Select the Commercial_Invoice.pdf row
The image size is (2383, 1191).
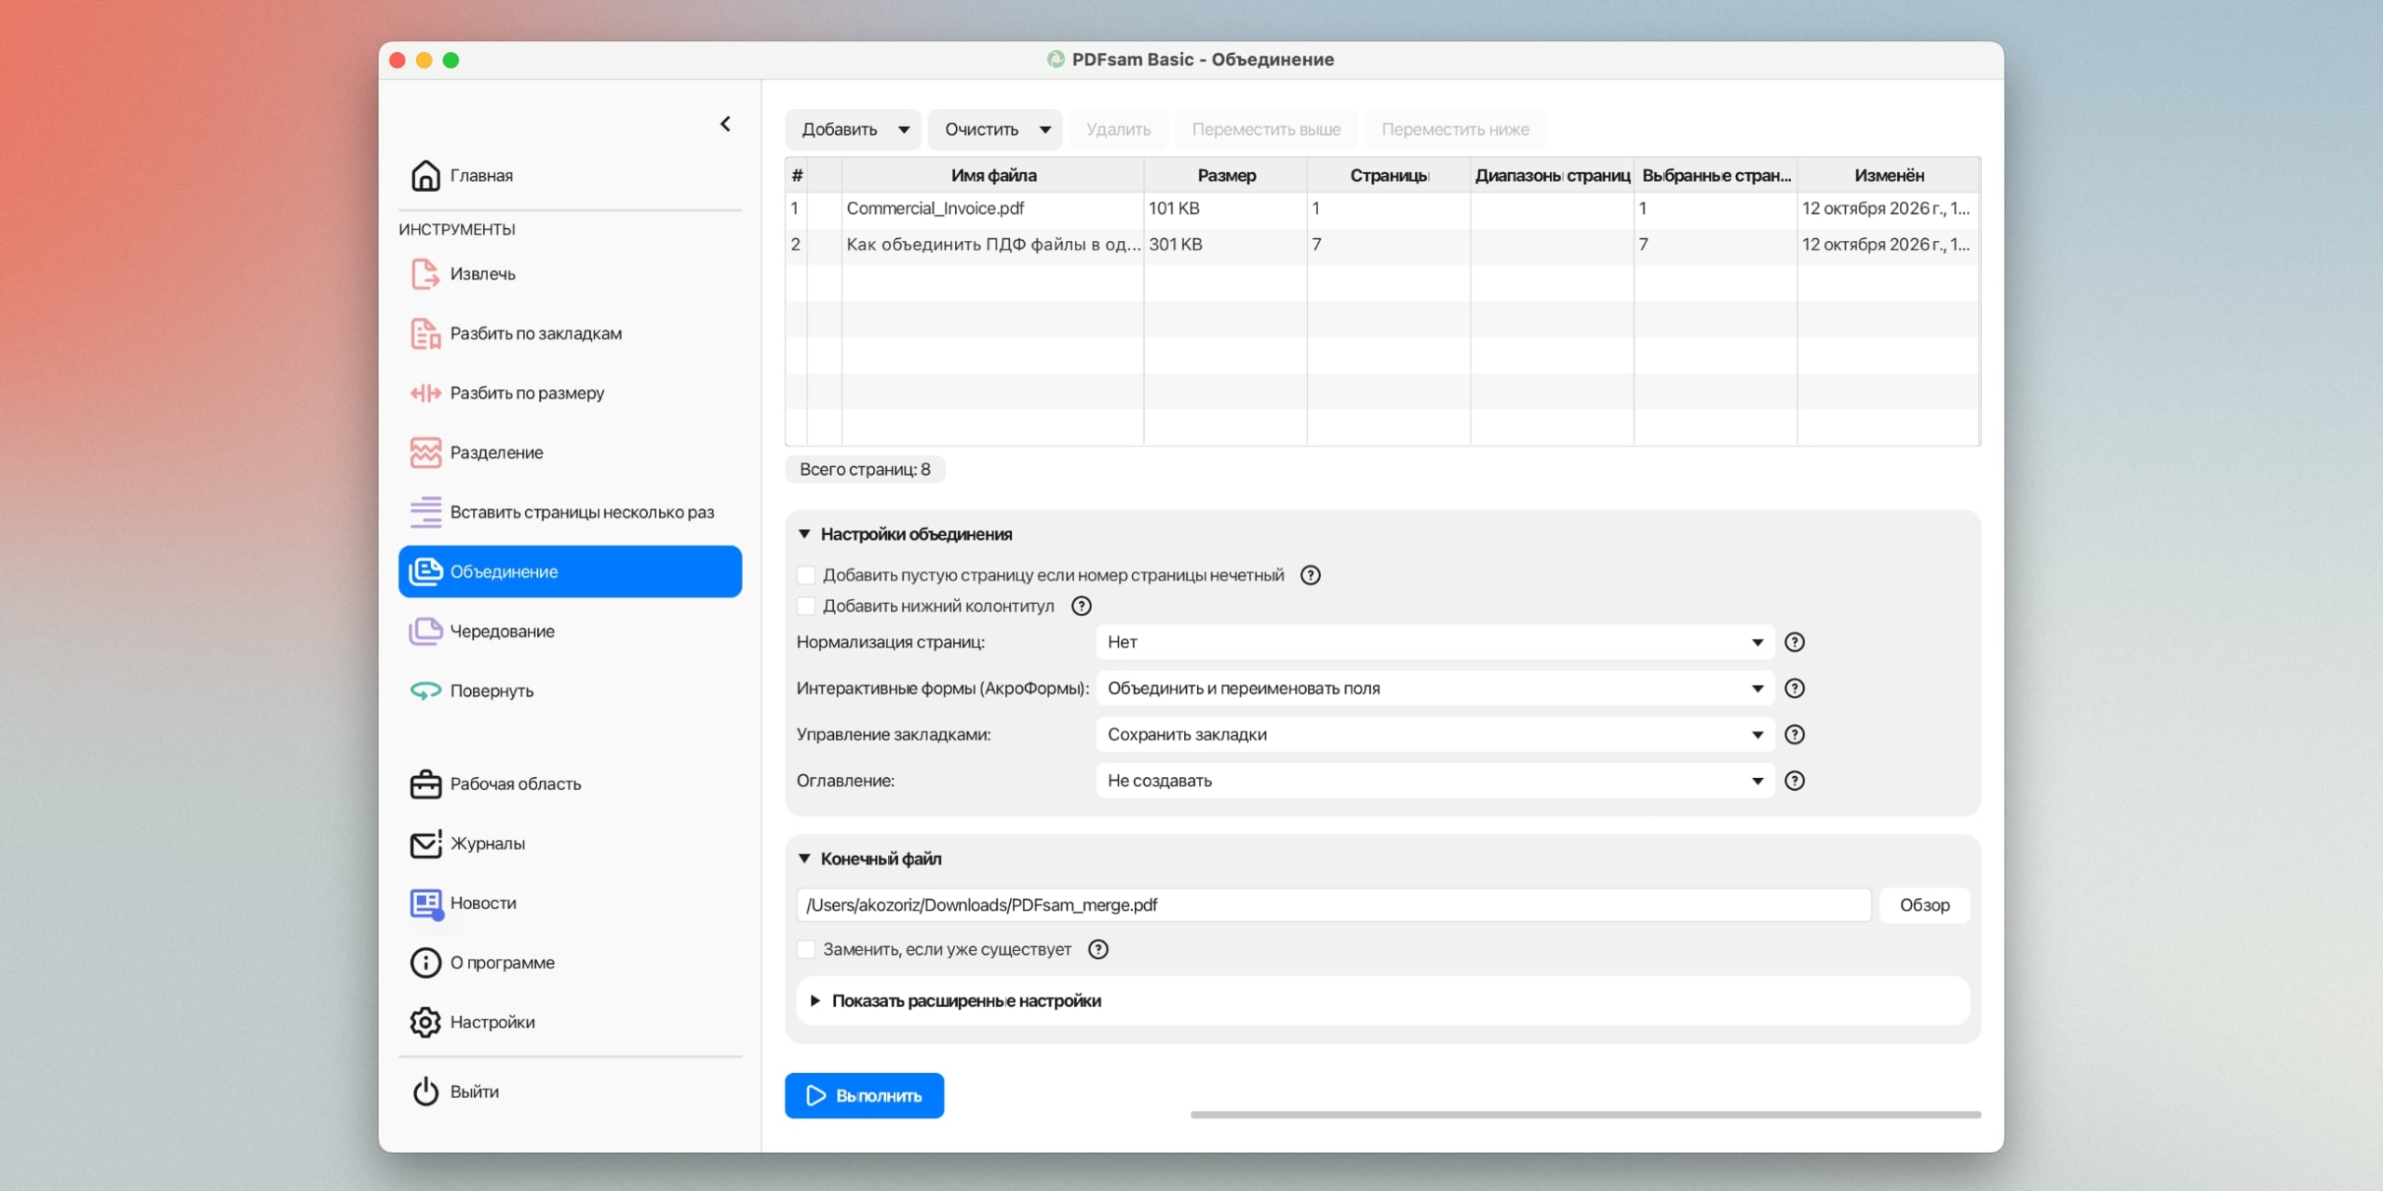(1382, 208)
